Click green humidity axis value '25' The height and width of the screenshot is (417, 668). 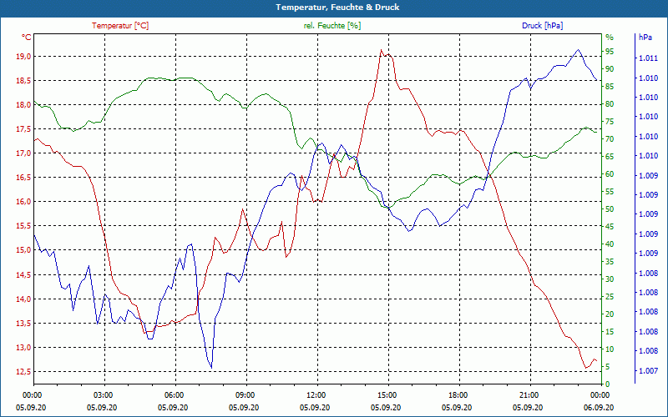[x=610, y=297]
